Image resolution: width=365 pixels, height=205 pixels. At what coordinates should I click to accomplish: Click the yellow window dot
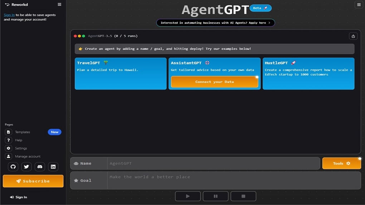click(x=79, y=36)
